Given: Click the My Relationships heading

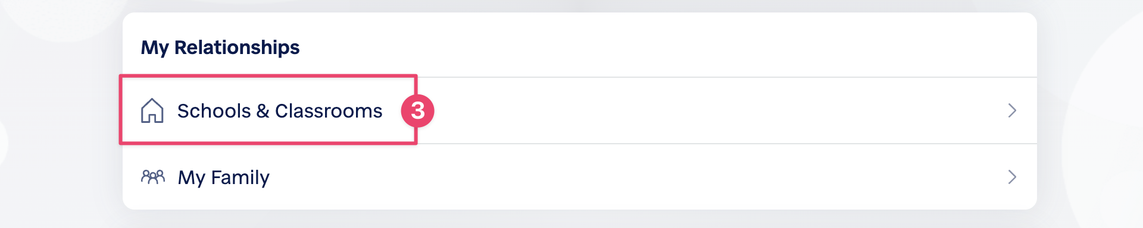Looking at the screenshot, I should [x=220, y=47].
